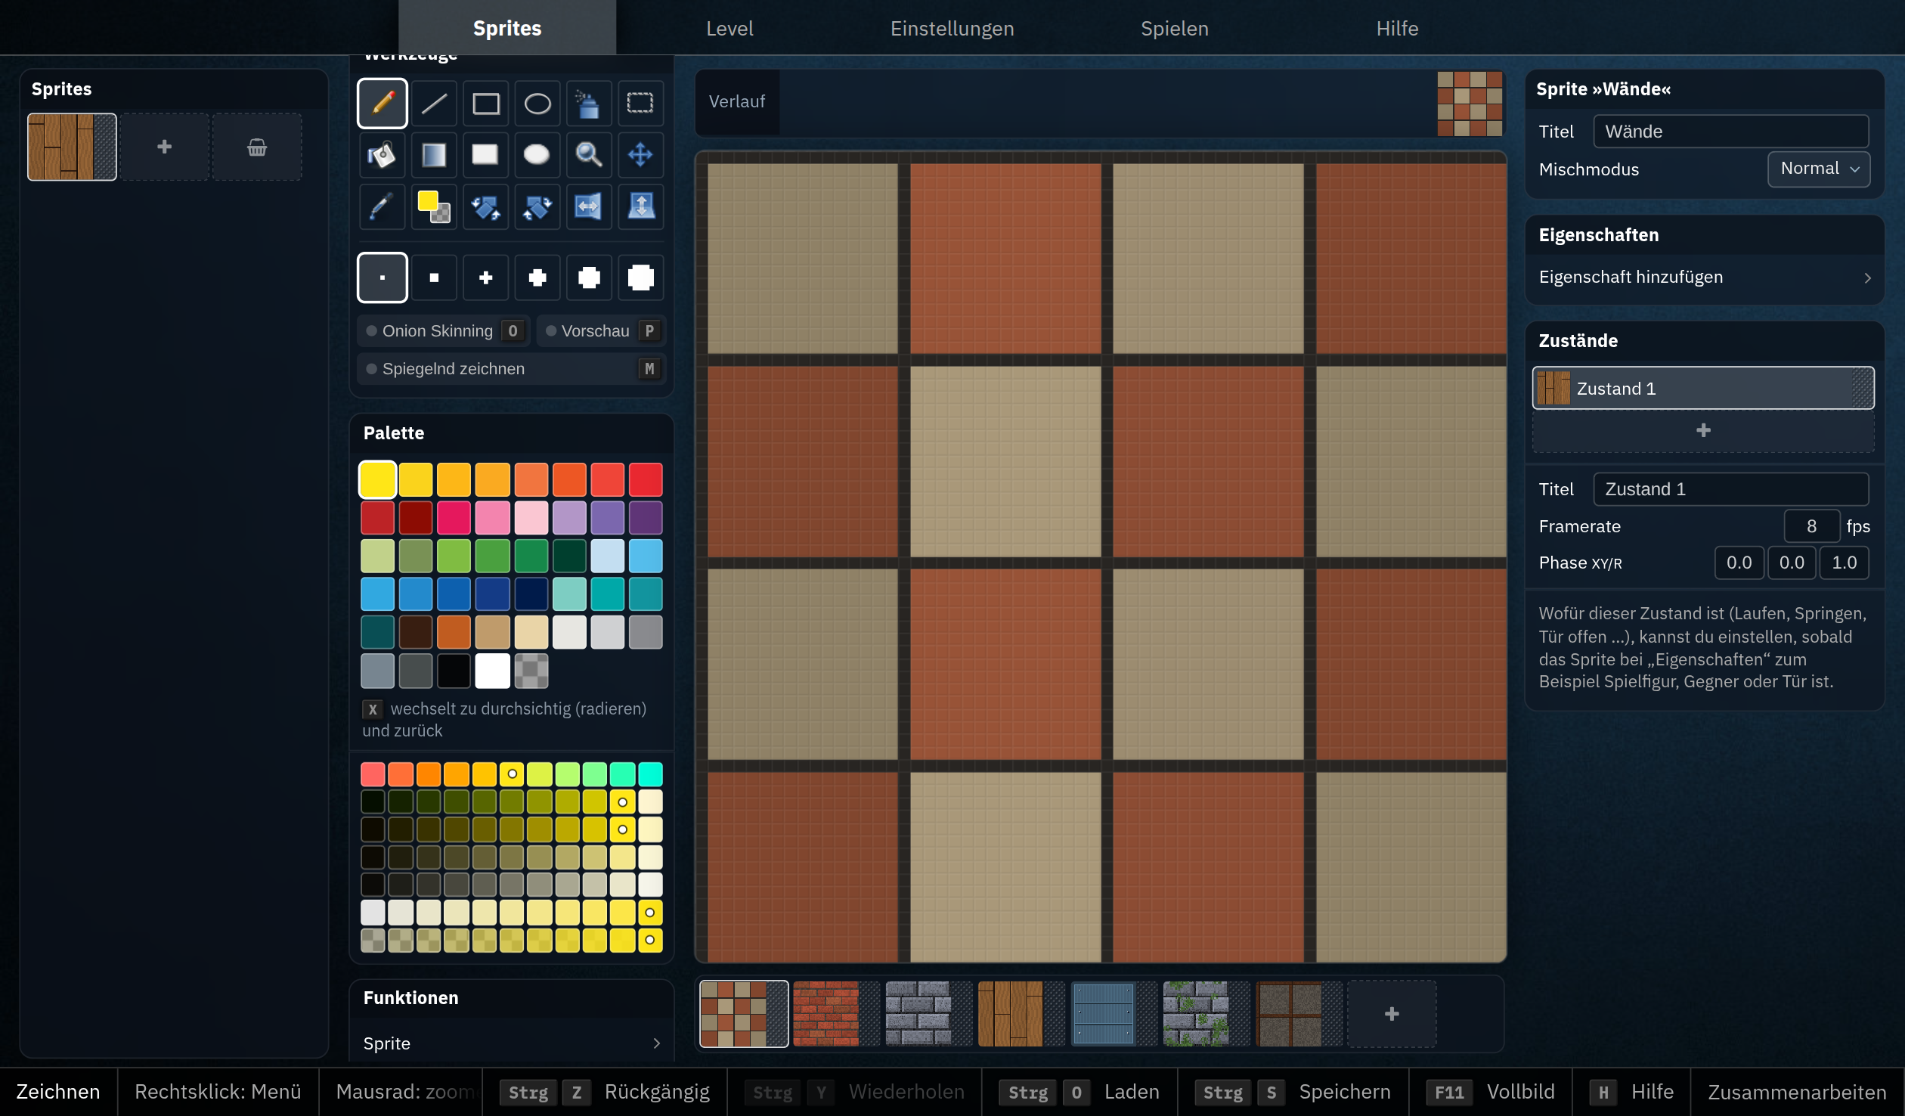The image size is (1905, 1116).
Task: Enable Spiegelnd zeichnen mirror drawing
Action: [511, 369]
